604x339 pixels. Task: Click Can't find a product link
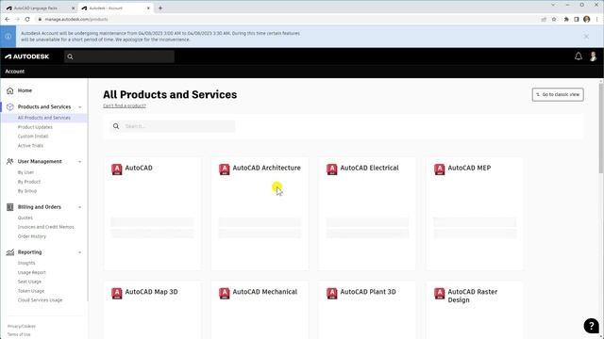click(x=125, y=105)
